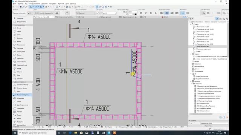This screenshot has height=135, width=241.
Task: Click the Windows taskbar search box
Action: 37,133
